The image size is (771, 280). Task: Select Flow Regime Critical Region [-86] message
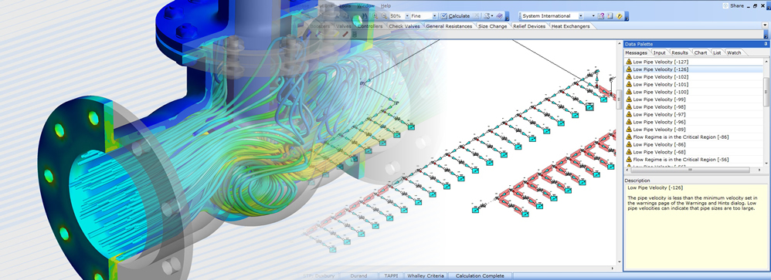tap(694, 137)
